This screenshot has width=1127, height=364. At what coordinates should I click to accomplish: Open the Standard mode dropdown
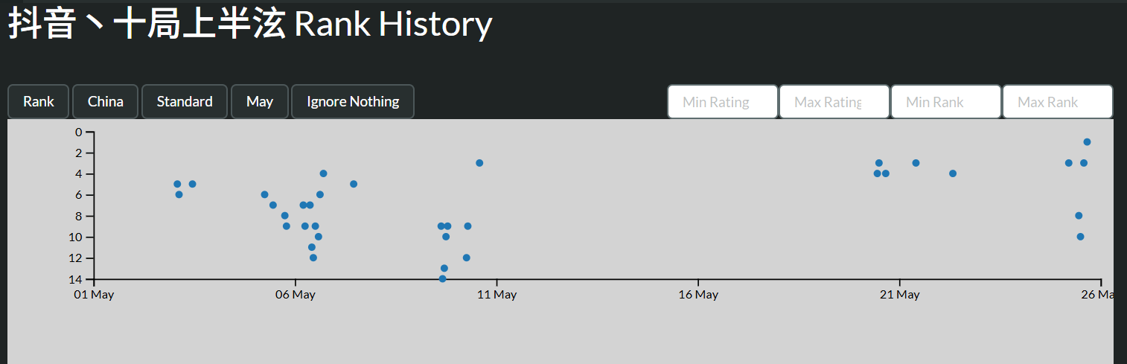click(185, 102)
